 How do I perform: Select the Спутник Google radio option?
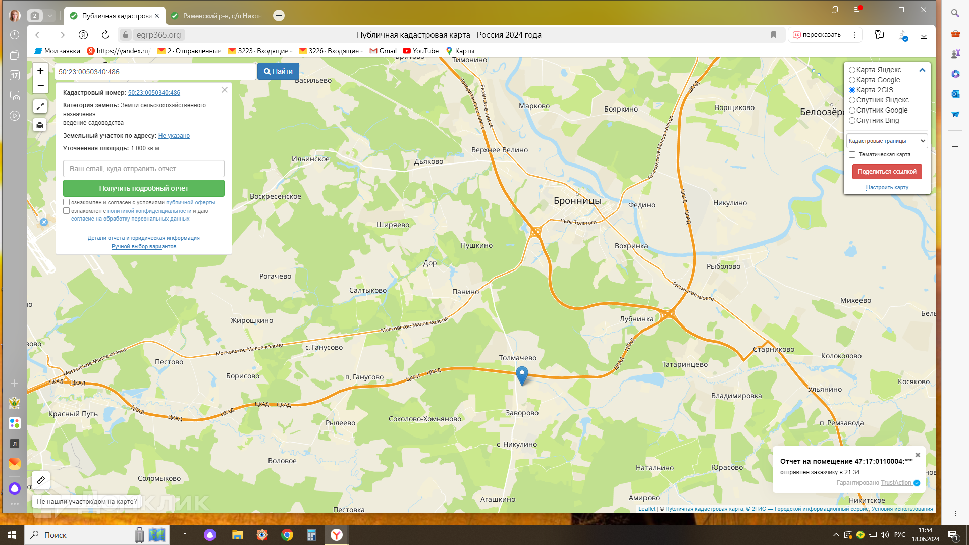click(852, 110)
